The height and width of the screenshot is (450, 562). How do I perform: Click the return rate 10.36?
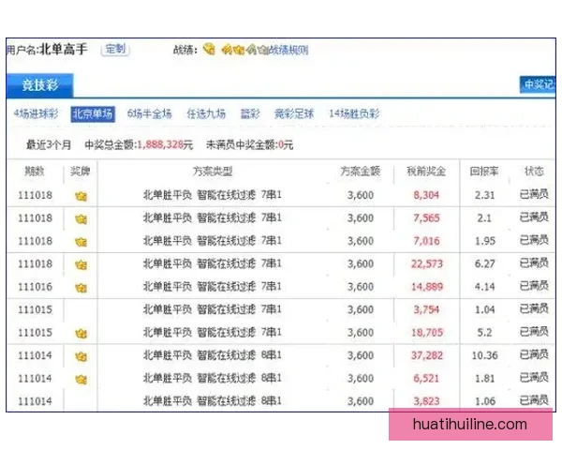484,355
